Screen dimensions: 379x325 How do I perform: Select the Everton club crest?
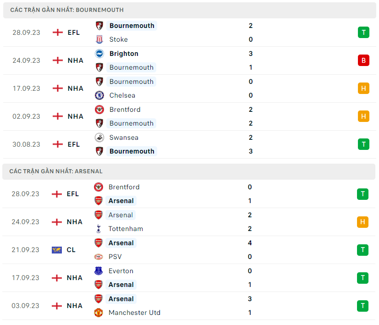[x=99, y=271]
